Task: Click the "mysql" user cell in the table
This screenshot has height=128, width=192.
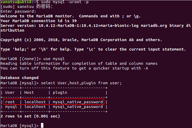Action: (11, 107)
